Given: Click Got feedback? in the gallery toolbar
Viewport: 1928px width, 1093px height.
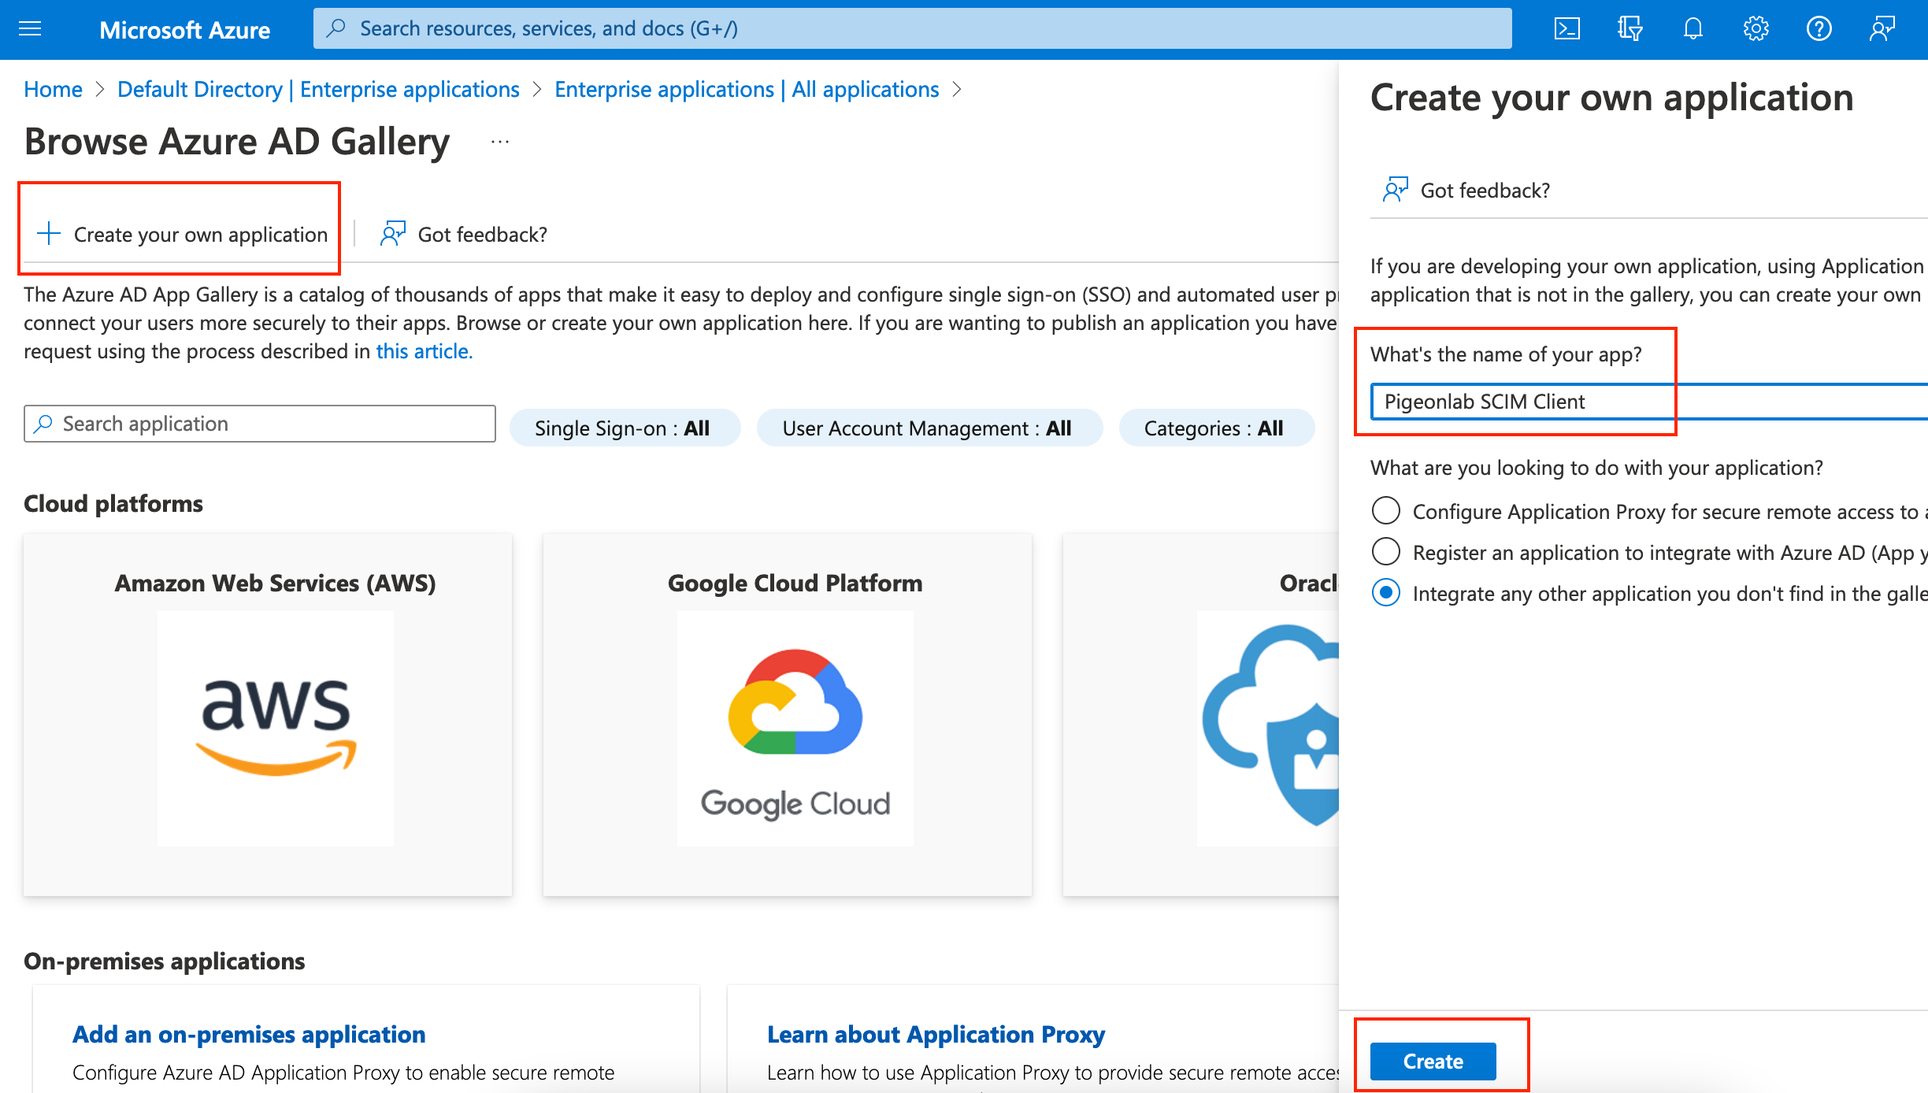Looking at the screenshot, I should tap(482, 235).
